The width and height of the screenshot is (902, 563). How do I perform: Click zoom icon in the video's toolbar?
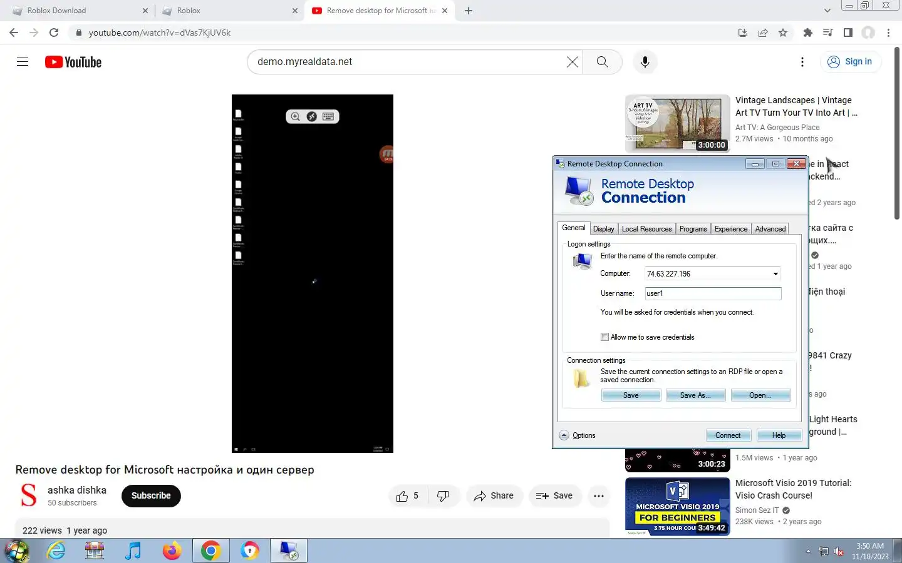tap(295, 116)
